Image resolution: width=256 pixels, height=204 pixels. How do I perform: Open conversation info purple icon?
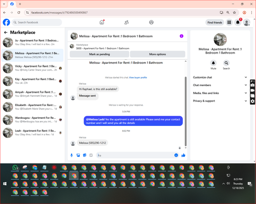pyautogui.click(x=181, y=36)
